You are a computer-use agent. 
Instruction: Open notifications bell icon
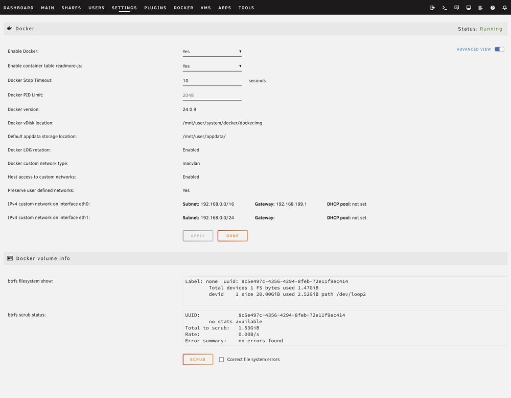504,8
